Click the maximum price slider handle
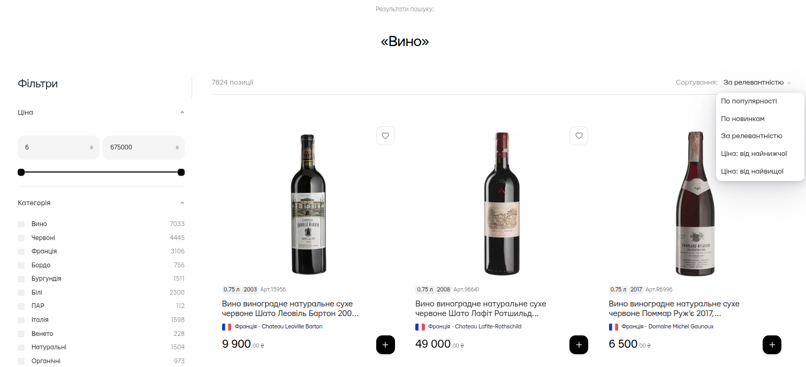The image size is (806, 367). coord(181,172)
